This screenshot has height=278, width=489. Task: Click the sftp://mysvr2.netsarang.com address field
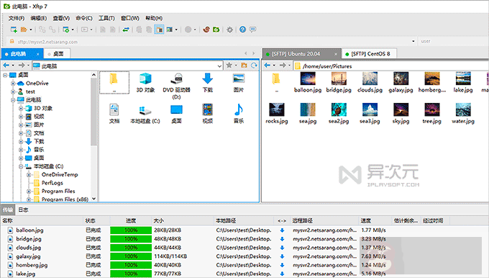[212, 42]
